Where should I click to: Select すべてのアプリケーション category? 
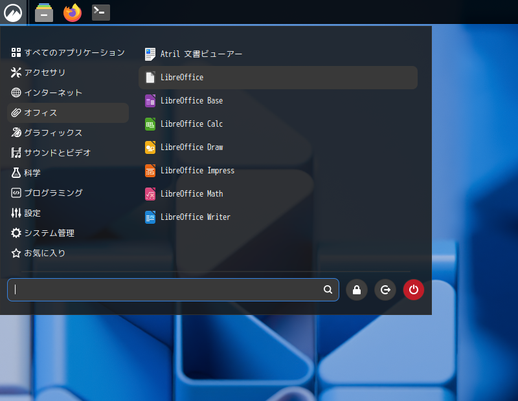pyautogui.click(x=68, y=52)
